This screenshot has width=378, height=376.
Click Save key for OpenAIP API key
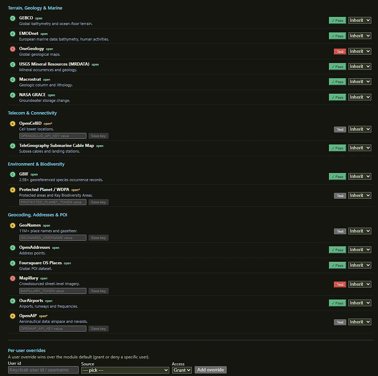coord(98,329)
